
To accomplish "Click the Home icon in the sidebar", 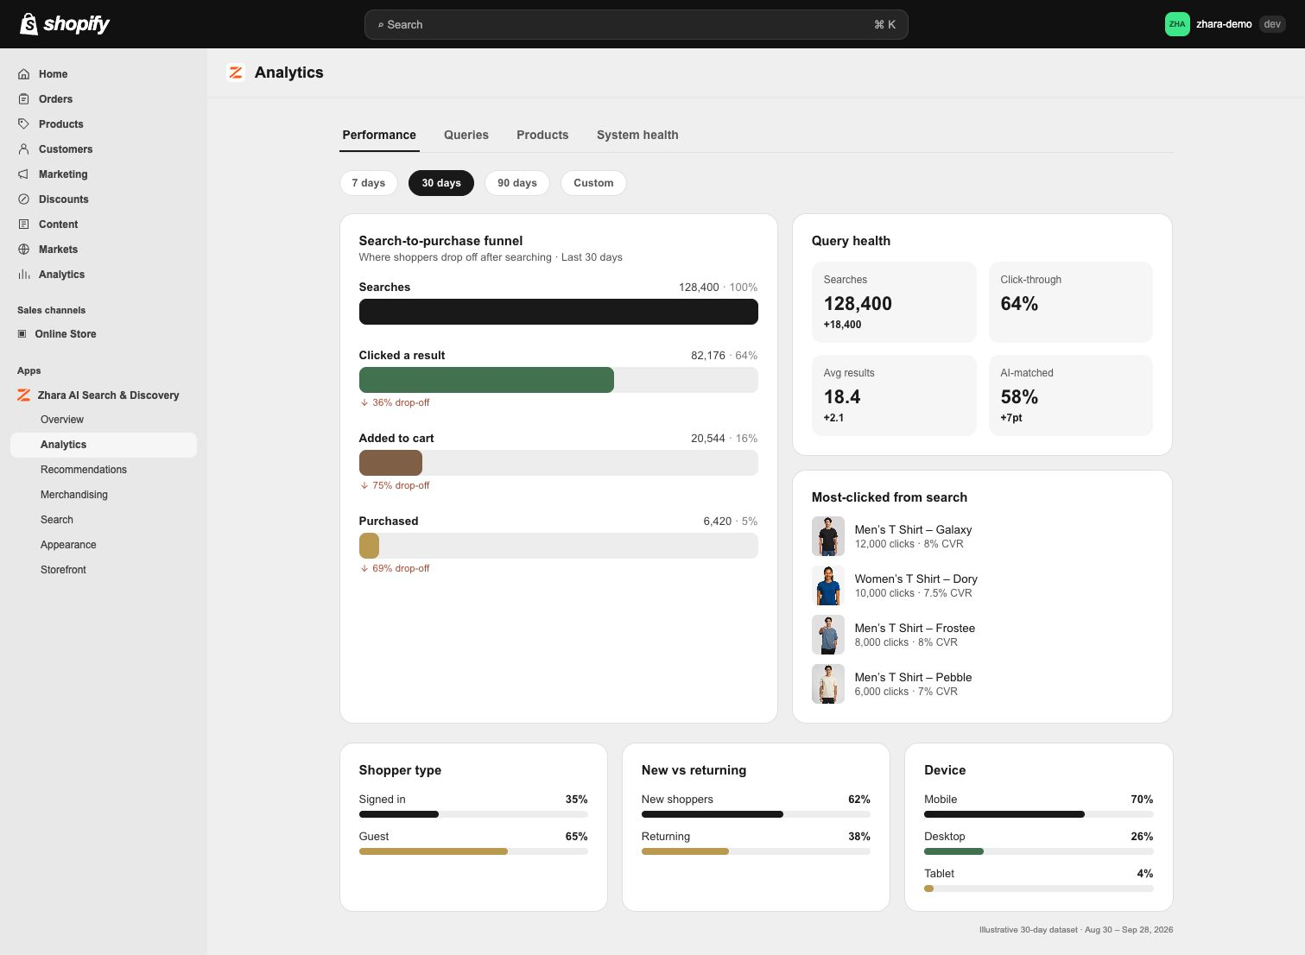I will click(24, 74).
